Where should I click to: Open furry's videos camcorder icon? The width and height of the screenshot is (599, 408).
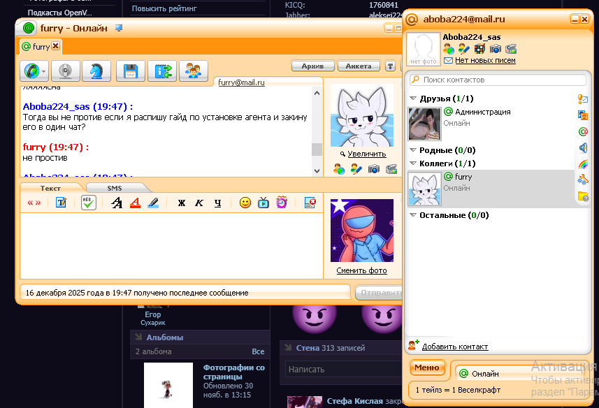pos(391,169)
